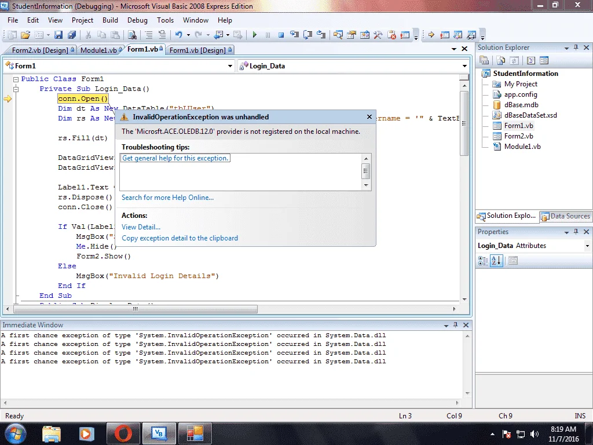Click the Save icon in toolbar
593x445 pixels.
[58, 35]
